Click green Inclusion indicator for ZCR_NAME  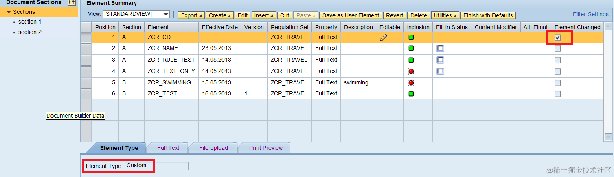coord(411,48)
